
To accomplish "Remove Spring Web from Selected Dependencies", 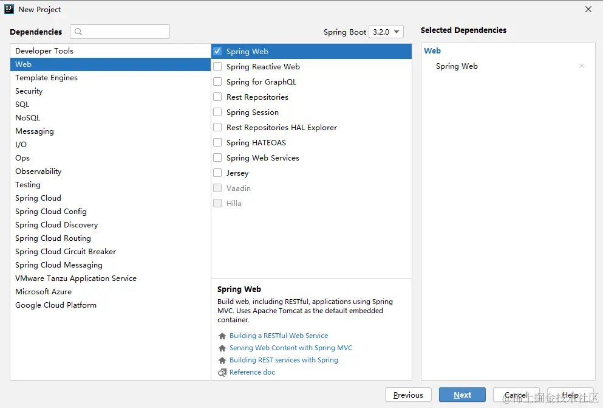I will pos(582,66).
